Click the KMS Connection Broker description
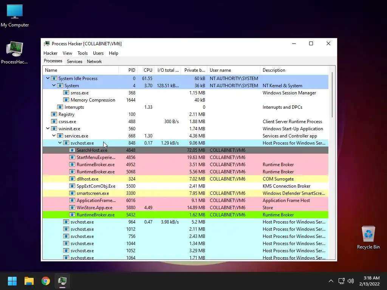The width and height of the screenshot is (387, 290). (x=286, y=186)
